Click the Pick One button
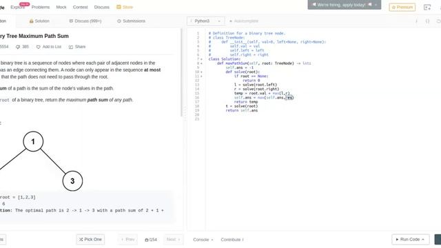The width and height of the screenshot is (441, 248). 90,239
